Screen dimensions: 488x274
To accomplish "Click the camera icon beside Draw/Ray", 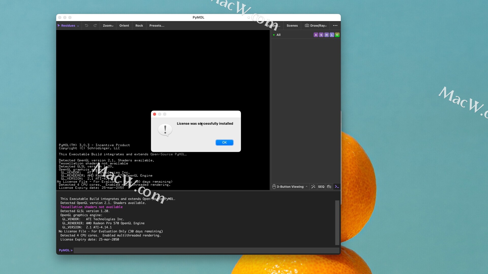I will point(307,26).
